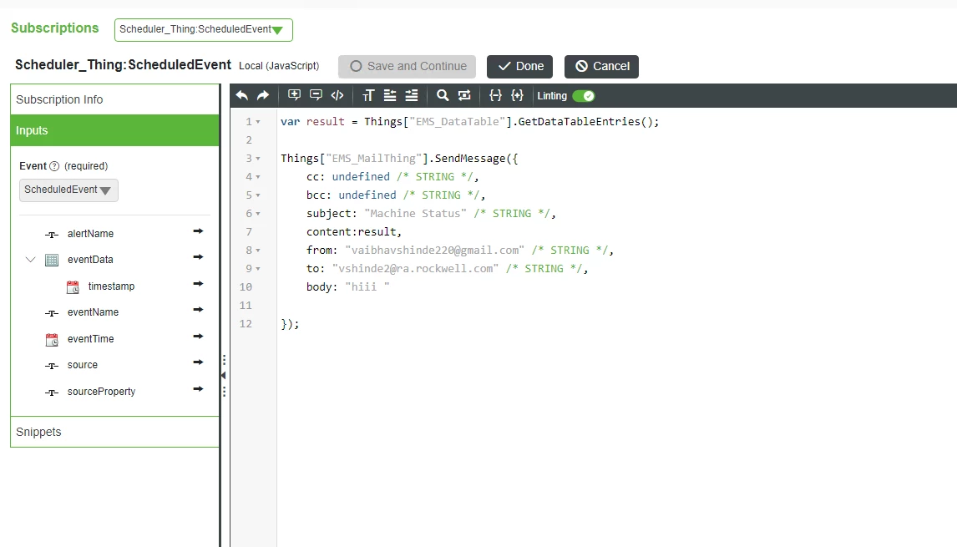
Task: Fold code at line 6
Action: pyautogui.click(x=258, y=214)
